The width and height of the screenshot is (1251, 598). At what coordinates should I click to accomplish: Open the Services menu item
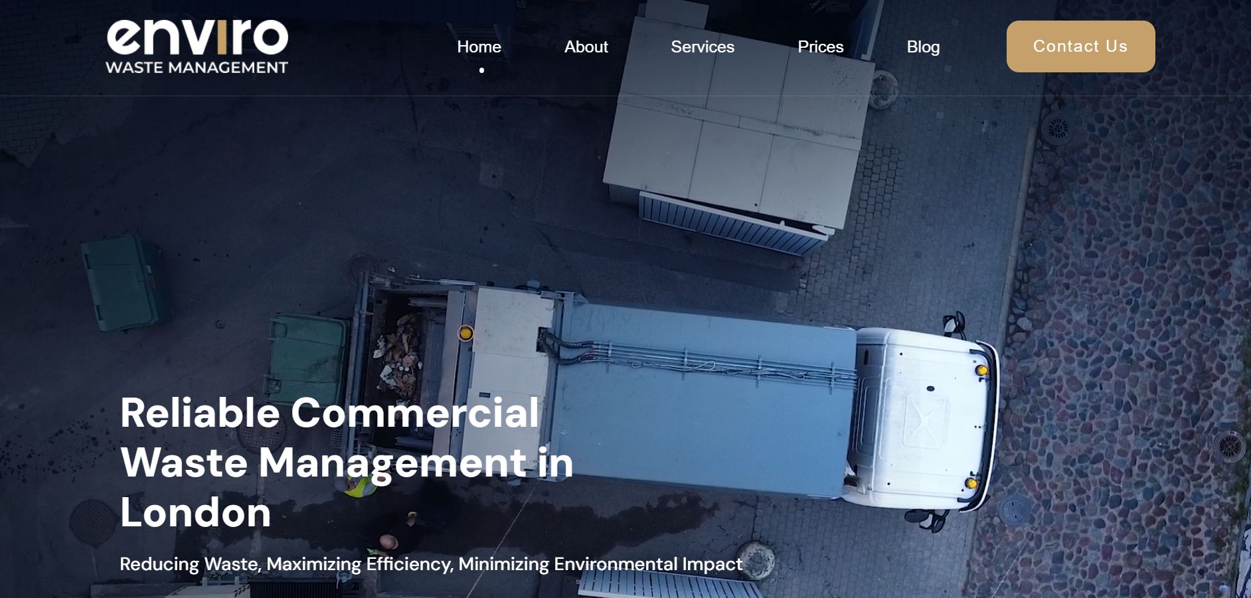click(x=702, y=47)
